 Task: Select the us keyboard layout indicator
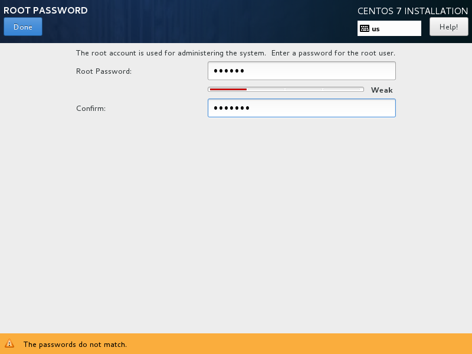coord(389,28)
